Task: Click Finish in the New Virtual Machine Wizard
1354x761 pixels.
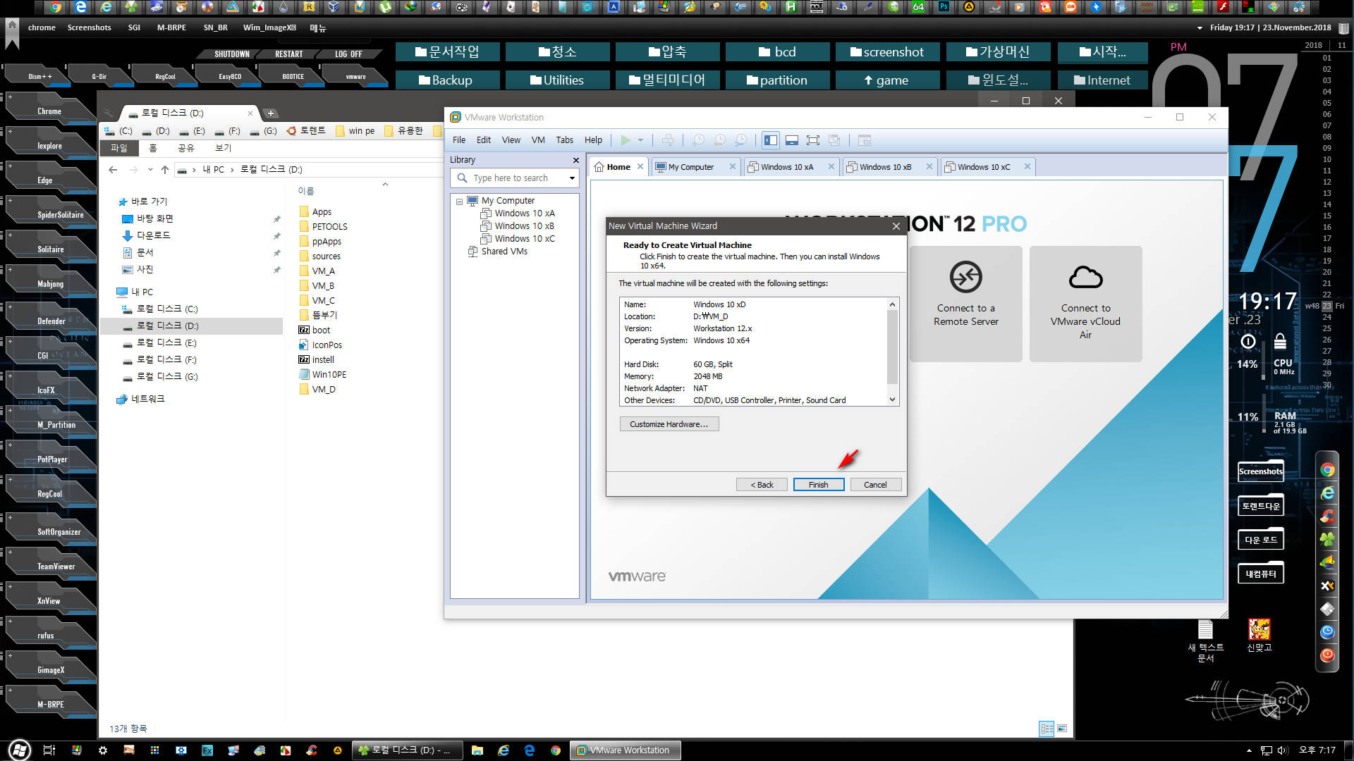Action: coord(819,485)
